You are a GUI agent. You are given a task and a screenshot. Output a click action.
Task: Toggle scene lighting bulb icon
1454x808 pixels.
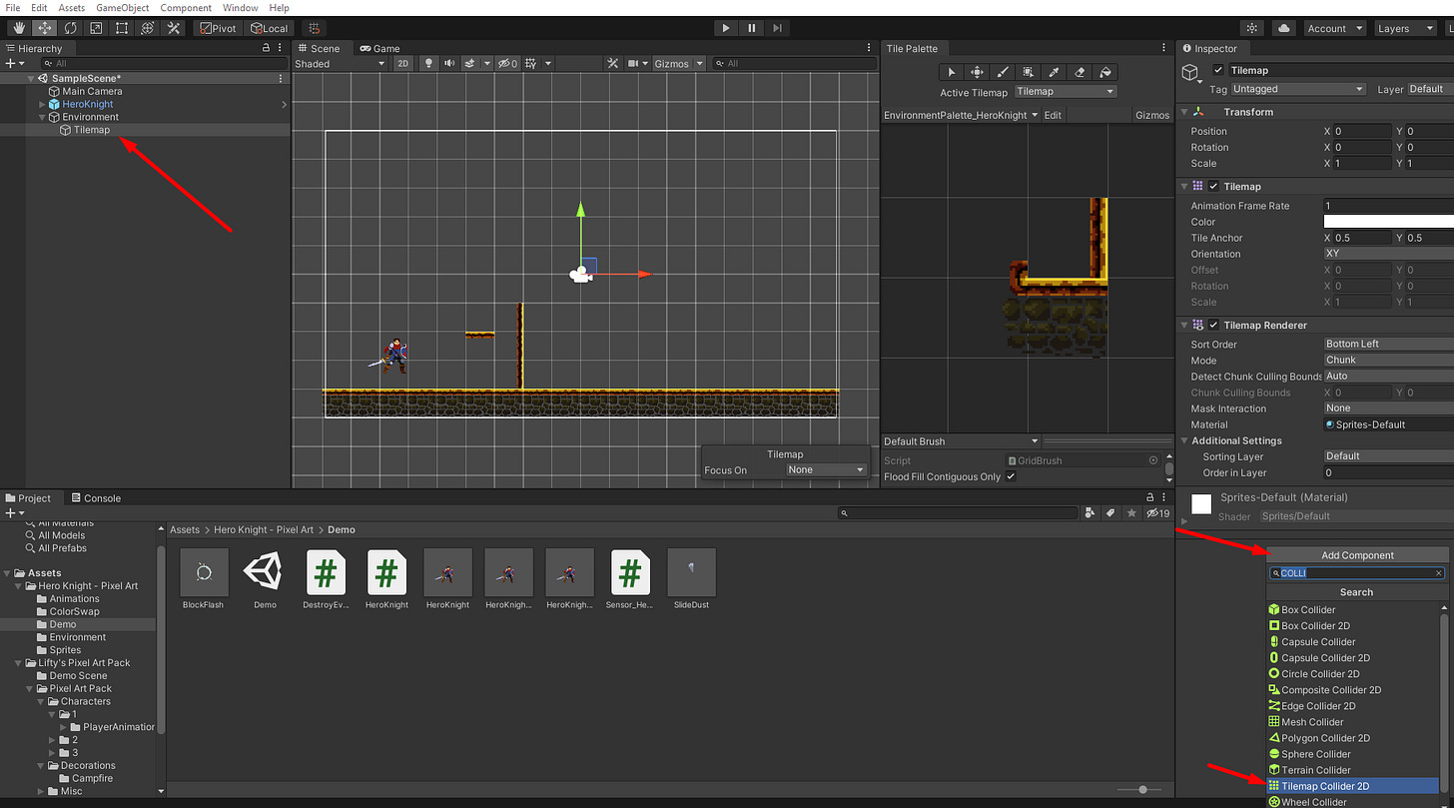[428, 63]
